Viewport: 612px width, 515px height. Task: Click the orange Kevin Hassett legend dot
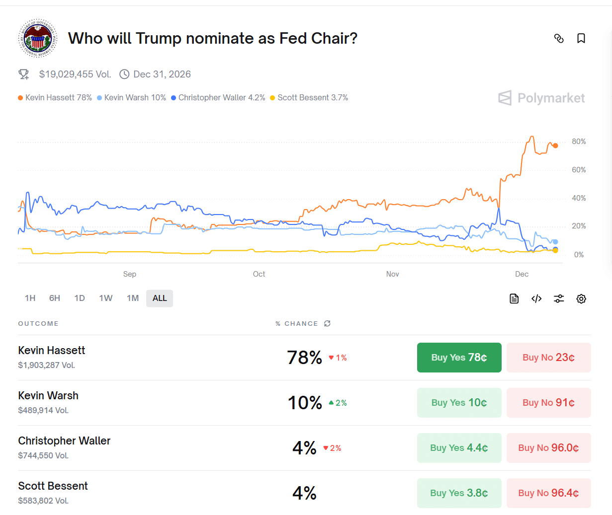click(x=20, y=98)
